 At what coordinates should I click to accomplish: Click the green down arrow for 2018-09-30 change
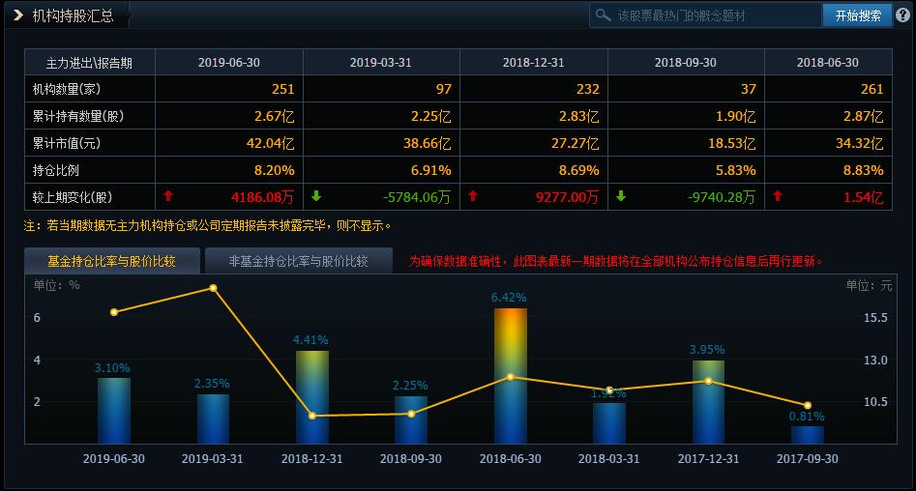click(621, 196)
